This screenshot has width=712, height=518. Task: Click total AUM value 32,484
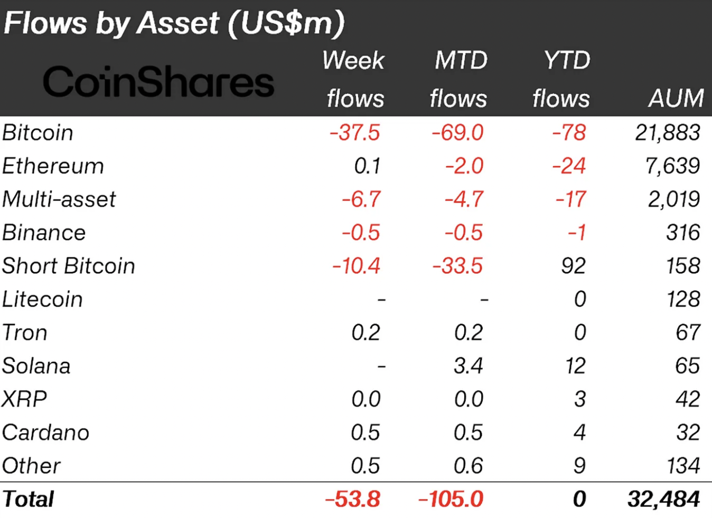(x=664, y=499)
